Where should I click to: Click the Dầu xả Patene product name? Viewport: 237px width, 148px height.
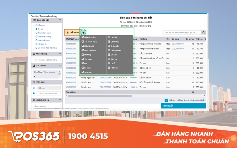click(x=145, y=54)
